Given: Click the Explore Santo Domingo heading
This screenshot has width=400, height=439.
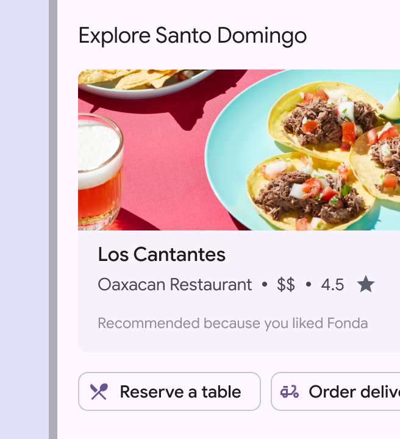Looking at the screenshot, I should [x=192, y=36].
